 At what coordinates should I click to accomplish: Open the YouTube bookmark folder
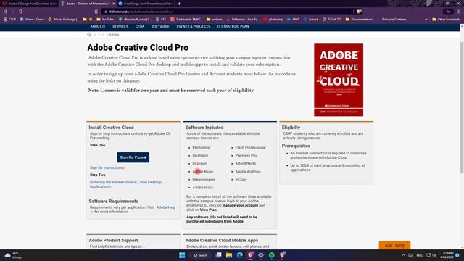pos(105,20)
